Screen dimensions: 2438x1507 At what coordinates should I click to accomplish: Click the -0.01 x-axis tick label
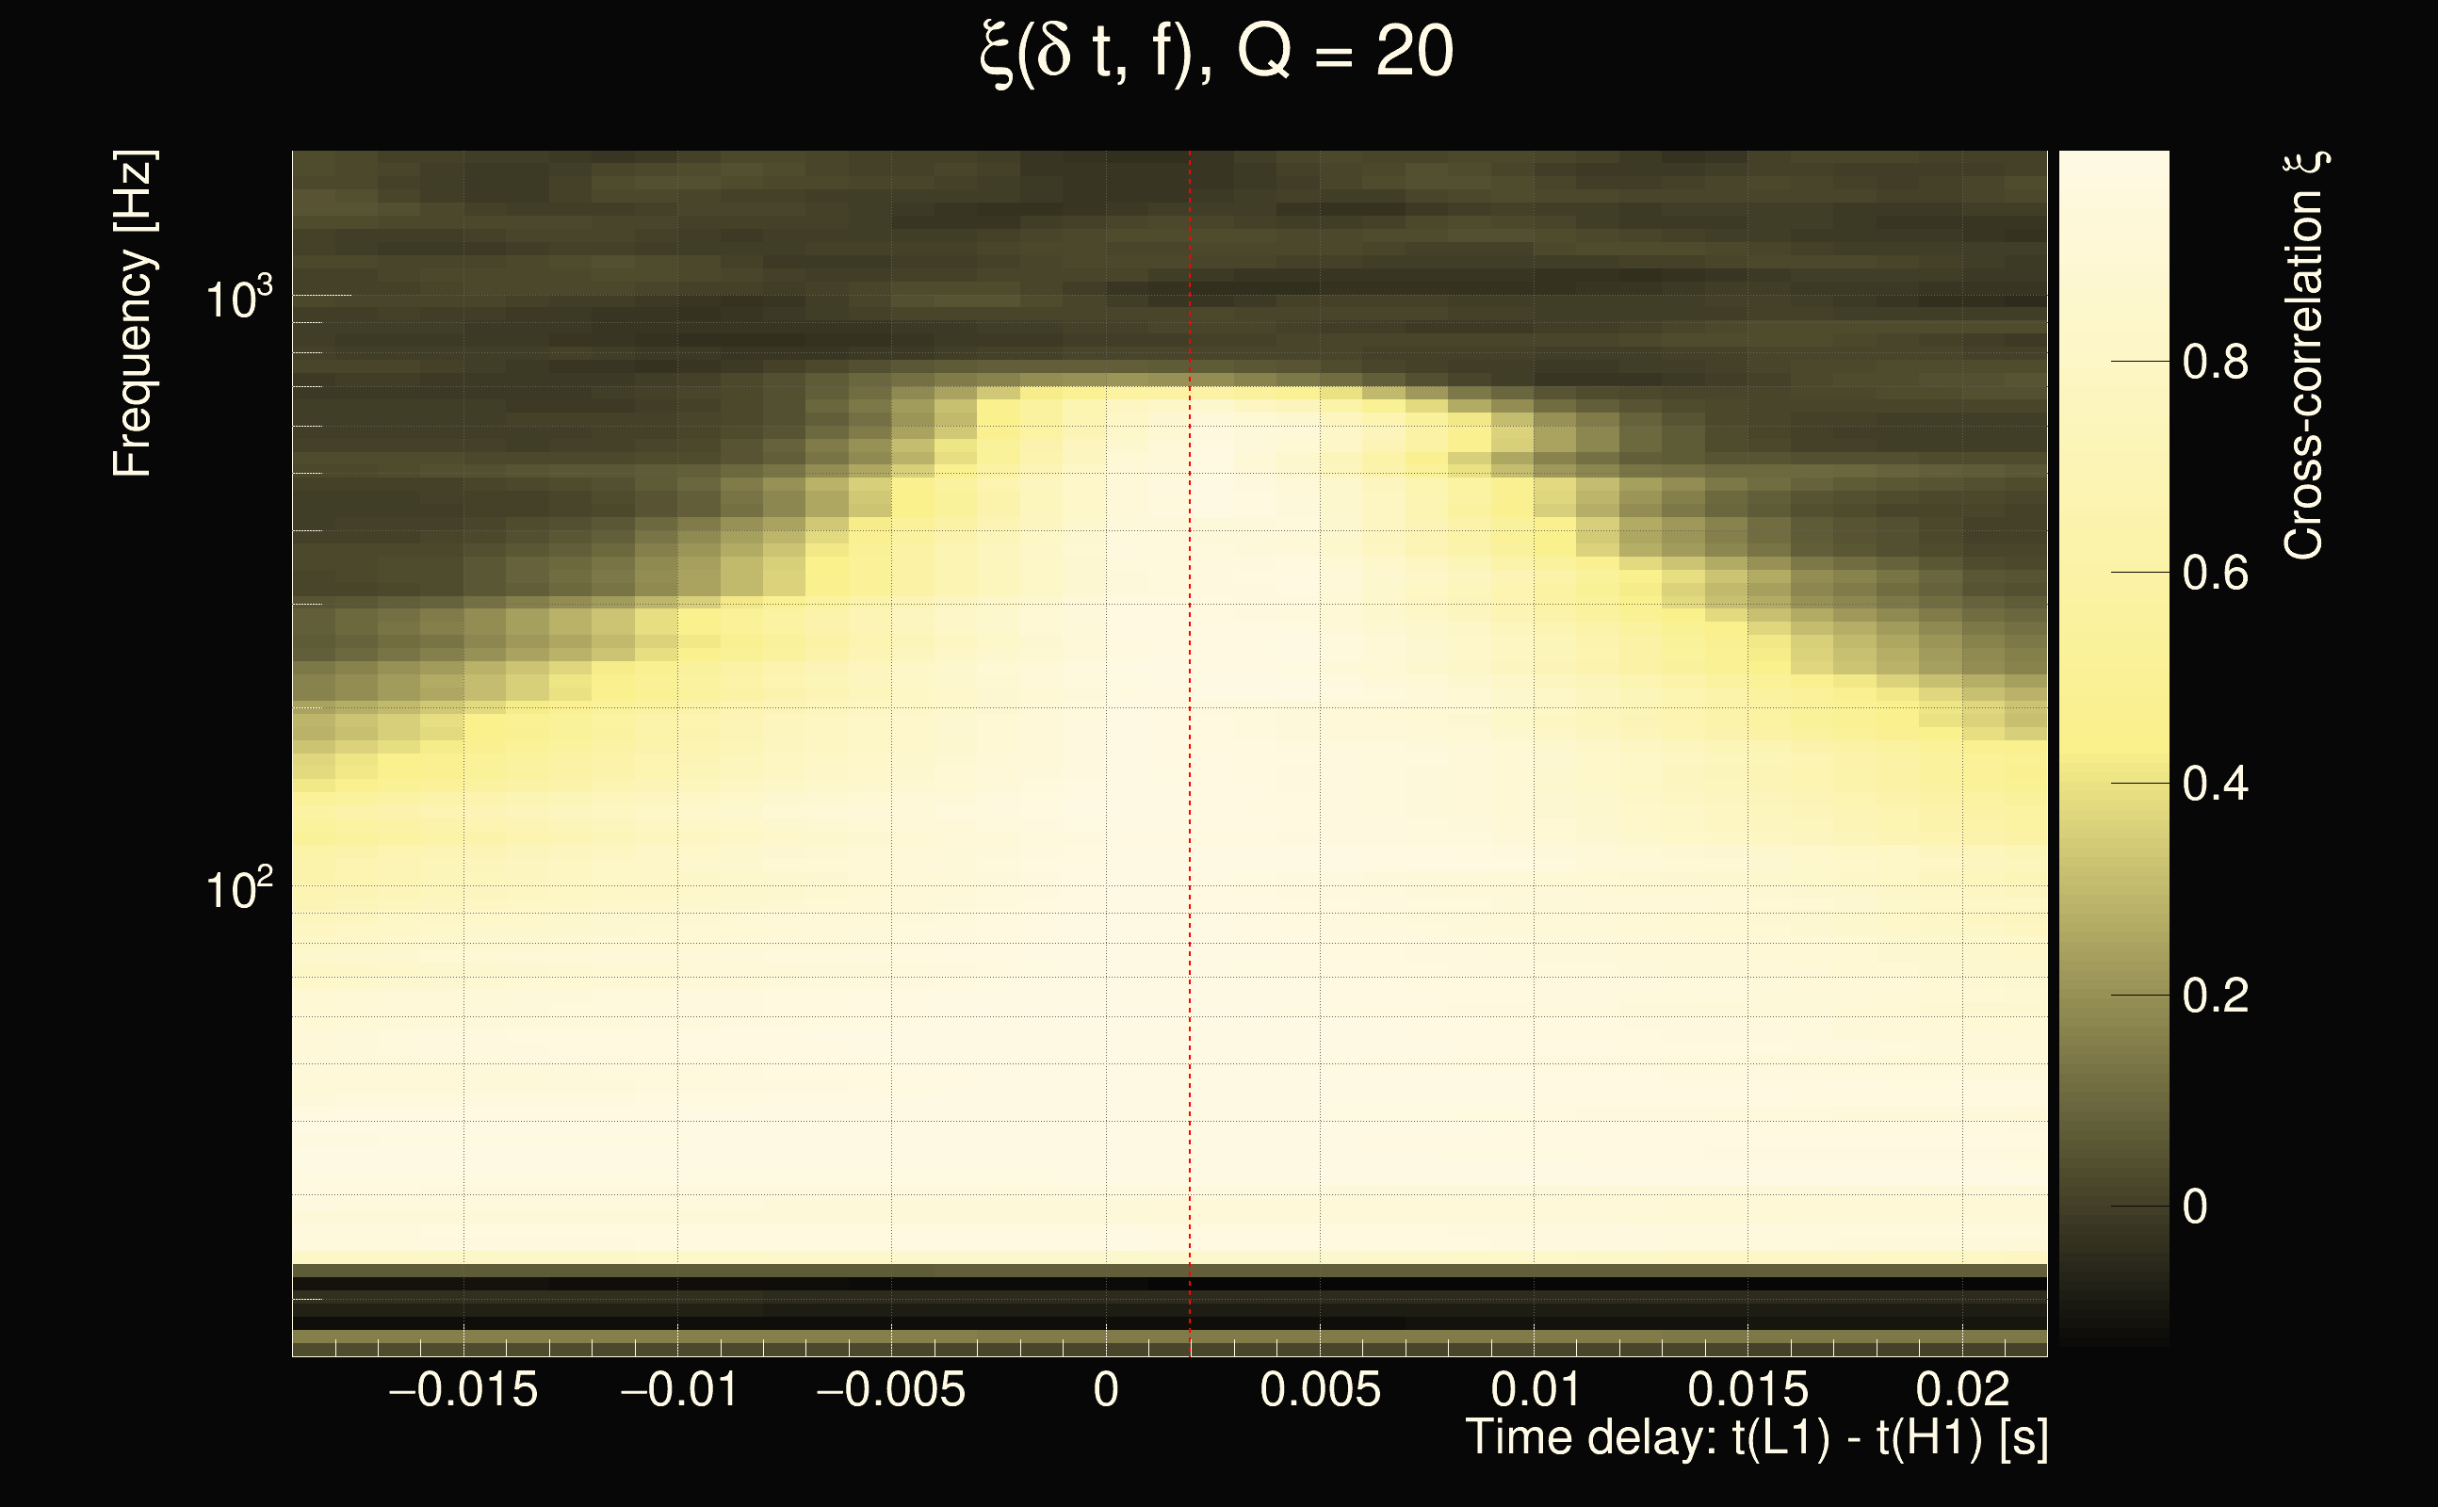point(679,1390)
